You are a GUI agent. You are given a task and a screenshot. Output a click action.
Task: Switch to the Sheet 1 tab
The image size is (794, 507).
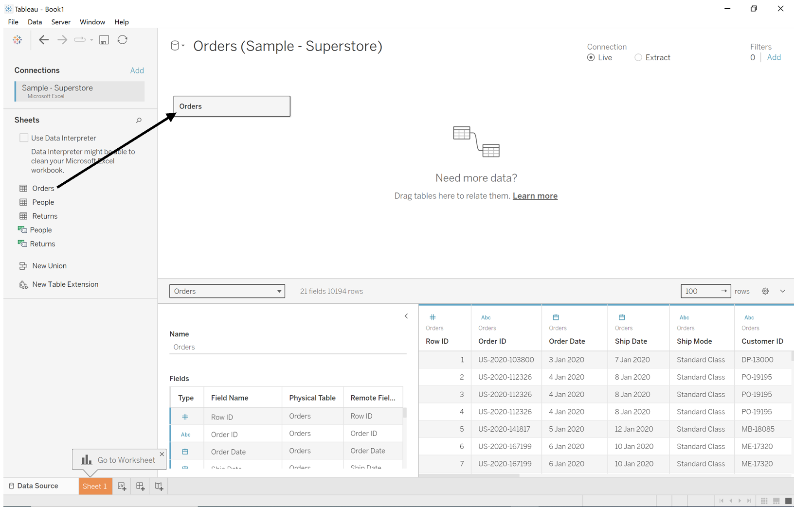tap(95, 486)
